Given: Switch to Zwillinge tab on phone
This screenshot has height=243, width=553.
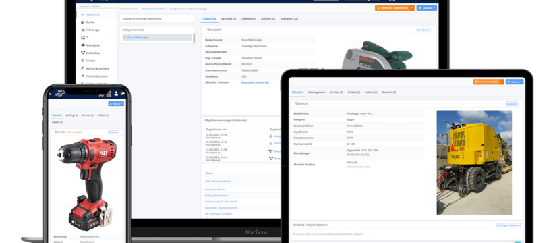Looking at the screenshot, I should [x=72, y=115].
